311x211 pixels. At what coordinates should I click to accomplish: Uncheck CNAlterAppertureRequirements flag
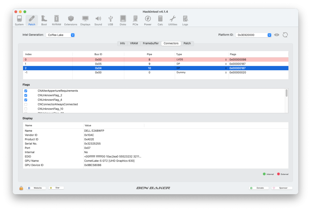coord(26,91)
